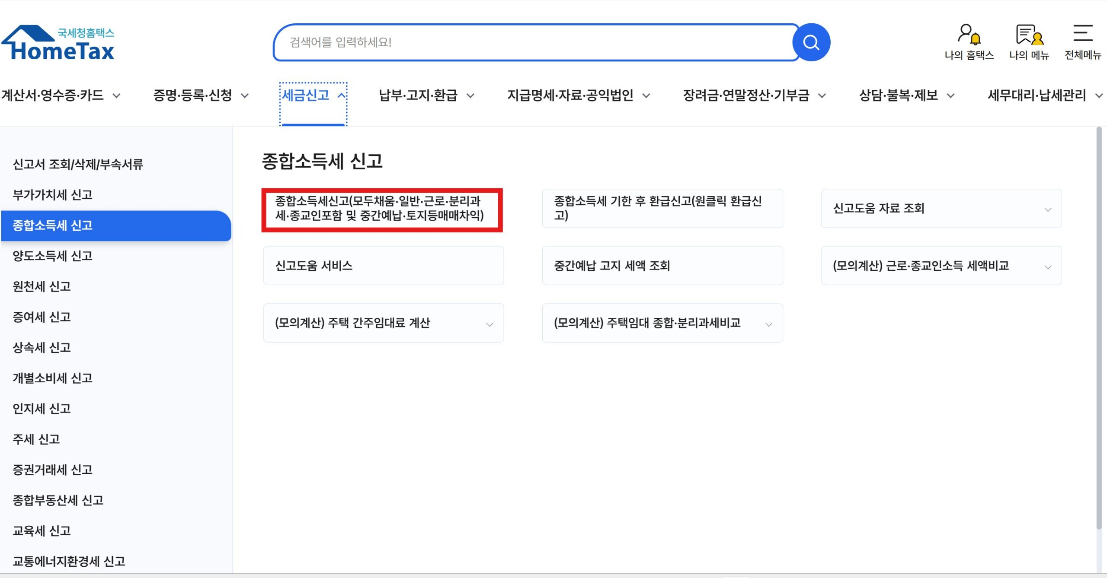Open the 장려금·연말정산·기부금 menu
The image size is (1107, 578).
click(x=746, y=95)
